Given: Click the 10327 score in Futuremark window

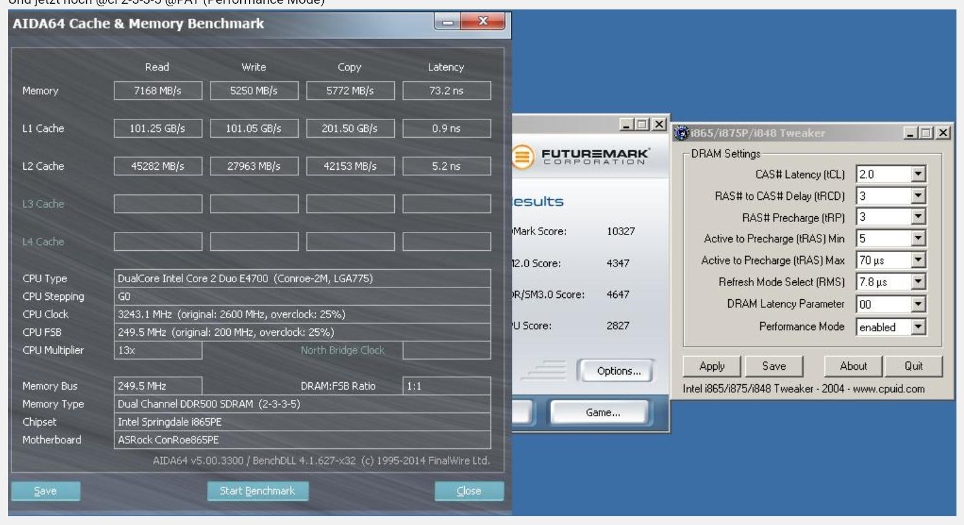Looking at the screenshot, I should click(x=621, y=231).
